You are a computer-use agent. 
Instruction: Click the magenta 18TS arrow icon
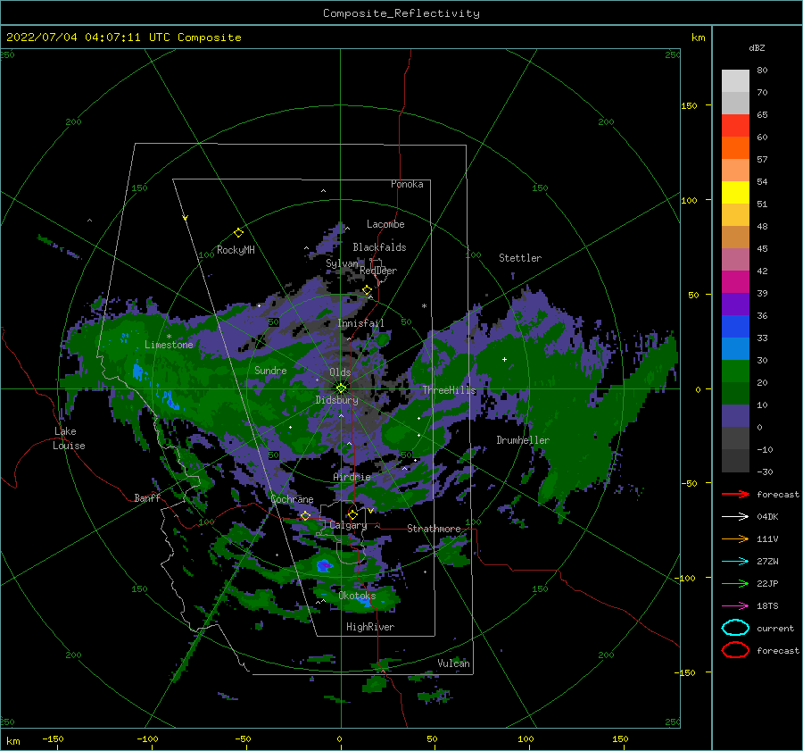(735, 606)
